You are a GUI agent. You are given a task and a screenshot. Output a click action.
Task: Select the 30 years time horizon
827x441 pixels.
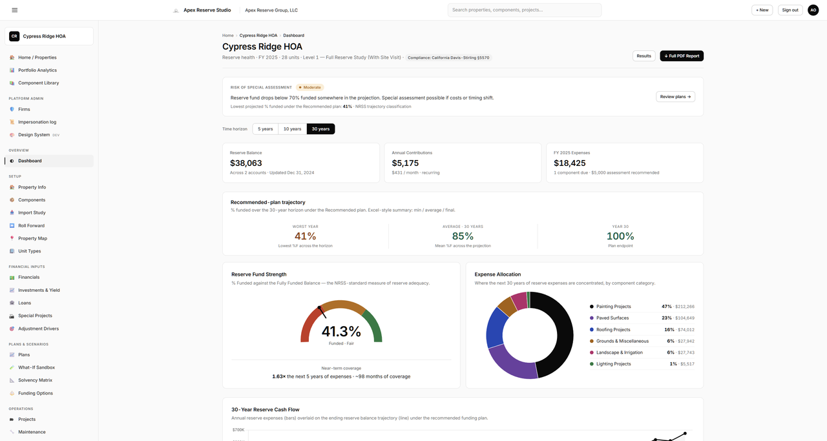coord(320,129)
